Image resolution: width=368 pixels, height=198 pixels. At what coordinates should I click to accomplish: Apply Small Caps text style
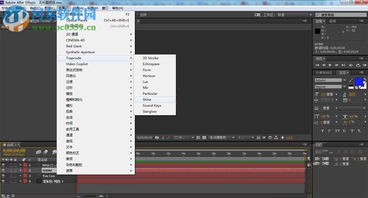(344, 131)
